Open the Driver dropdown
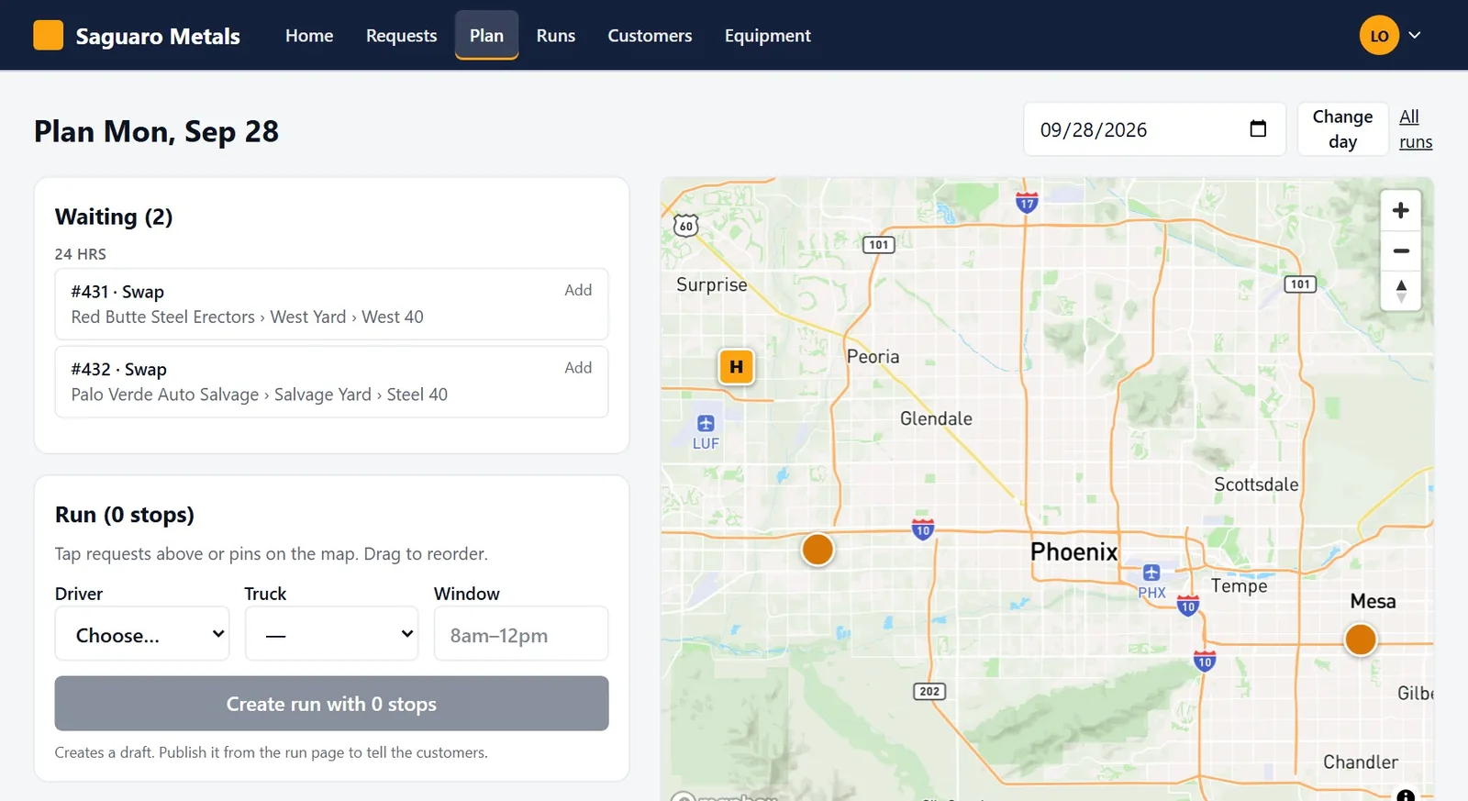This screenshot has width=1468, height=801. (x=142, y=633)
